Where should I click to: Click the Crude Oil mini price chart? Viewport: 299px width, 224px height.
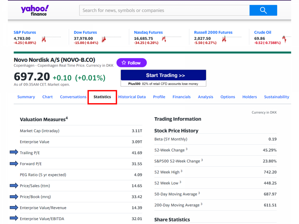pos(284,39)
